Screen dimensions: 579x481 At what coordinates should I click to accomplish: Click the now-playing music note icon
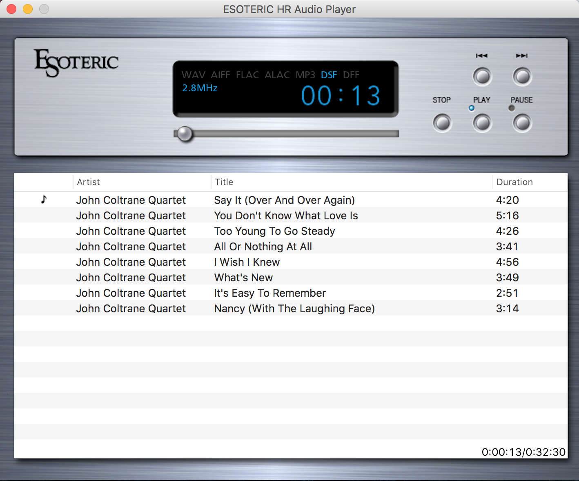point(44,200)
